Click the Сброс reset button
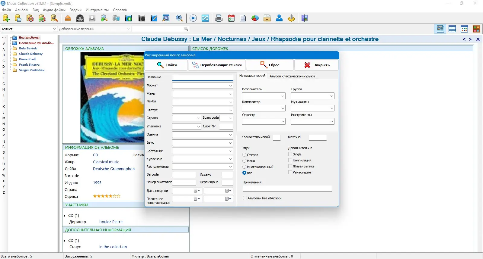 tap(270, 65)
